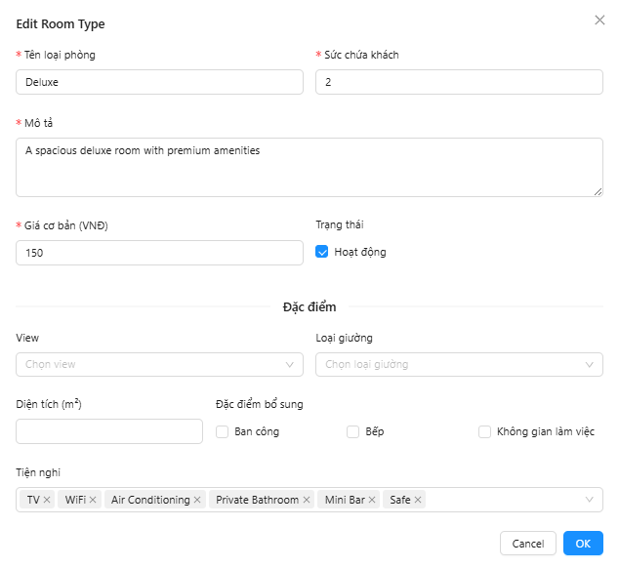Close the Edit Room Type dialog

point(599,20)
